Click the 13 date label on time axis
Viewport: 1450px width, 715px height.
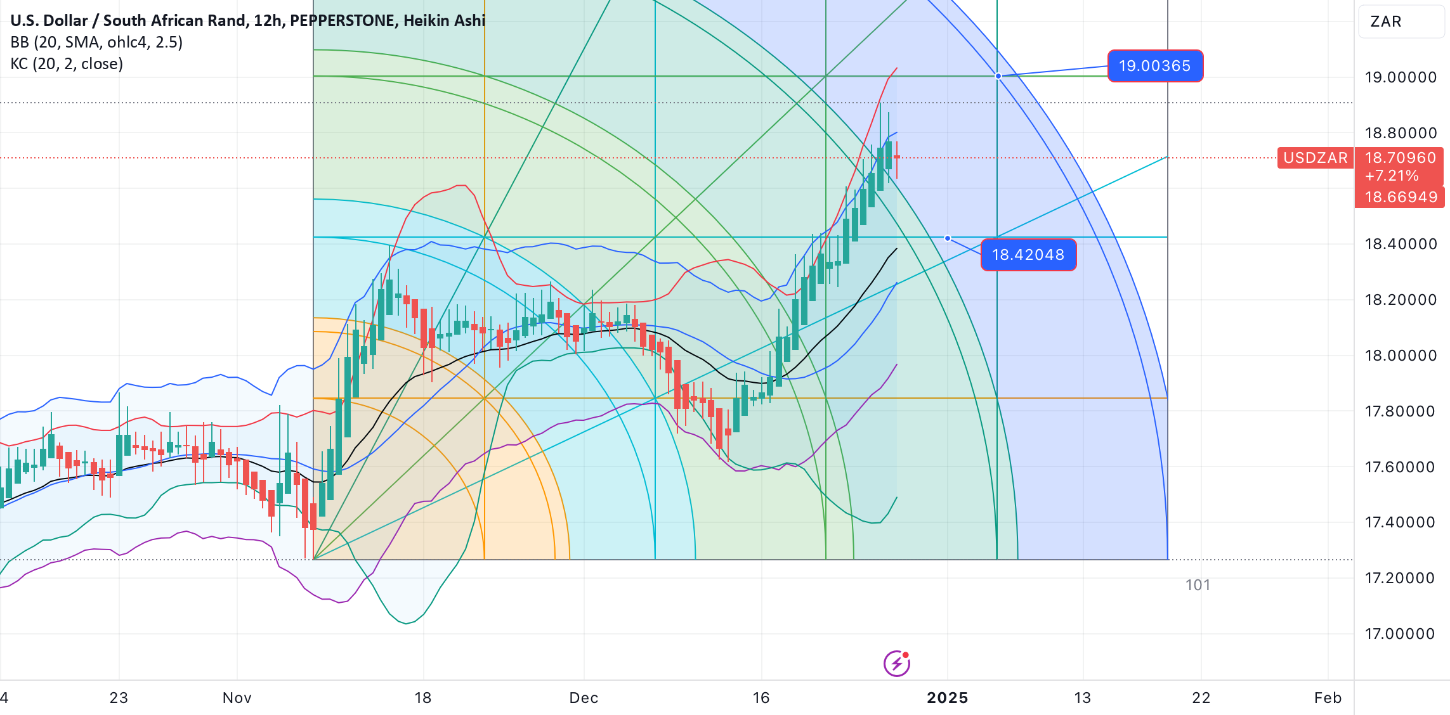[x=1083, y=698]
